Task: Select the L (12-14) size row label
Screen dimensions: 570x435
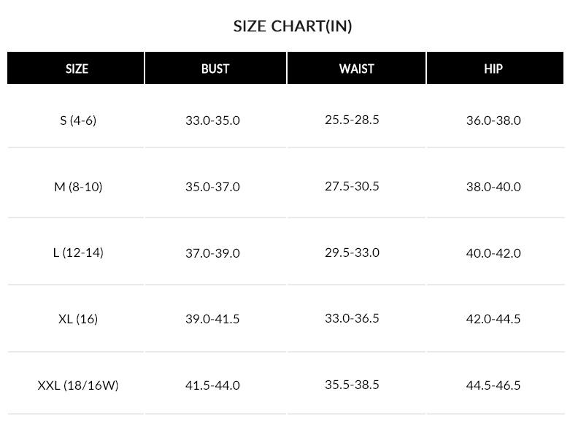Action: tap(77, 253)
